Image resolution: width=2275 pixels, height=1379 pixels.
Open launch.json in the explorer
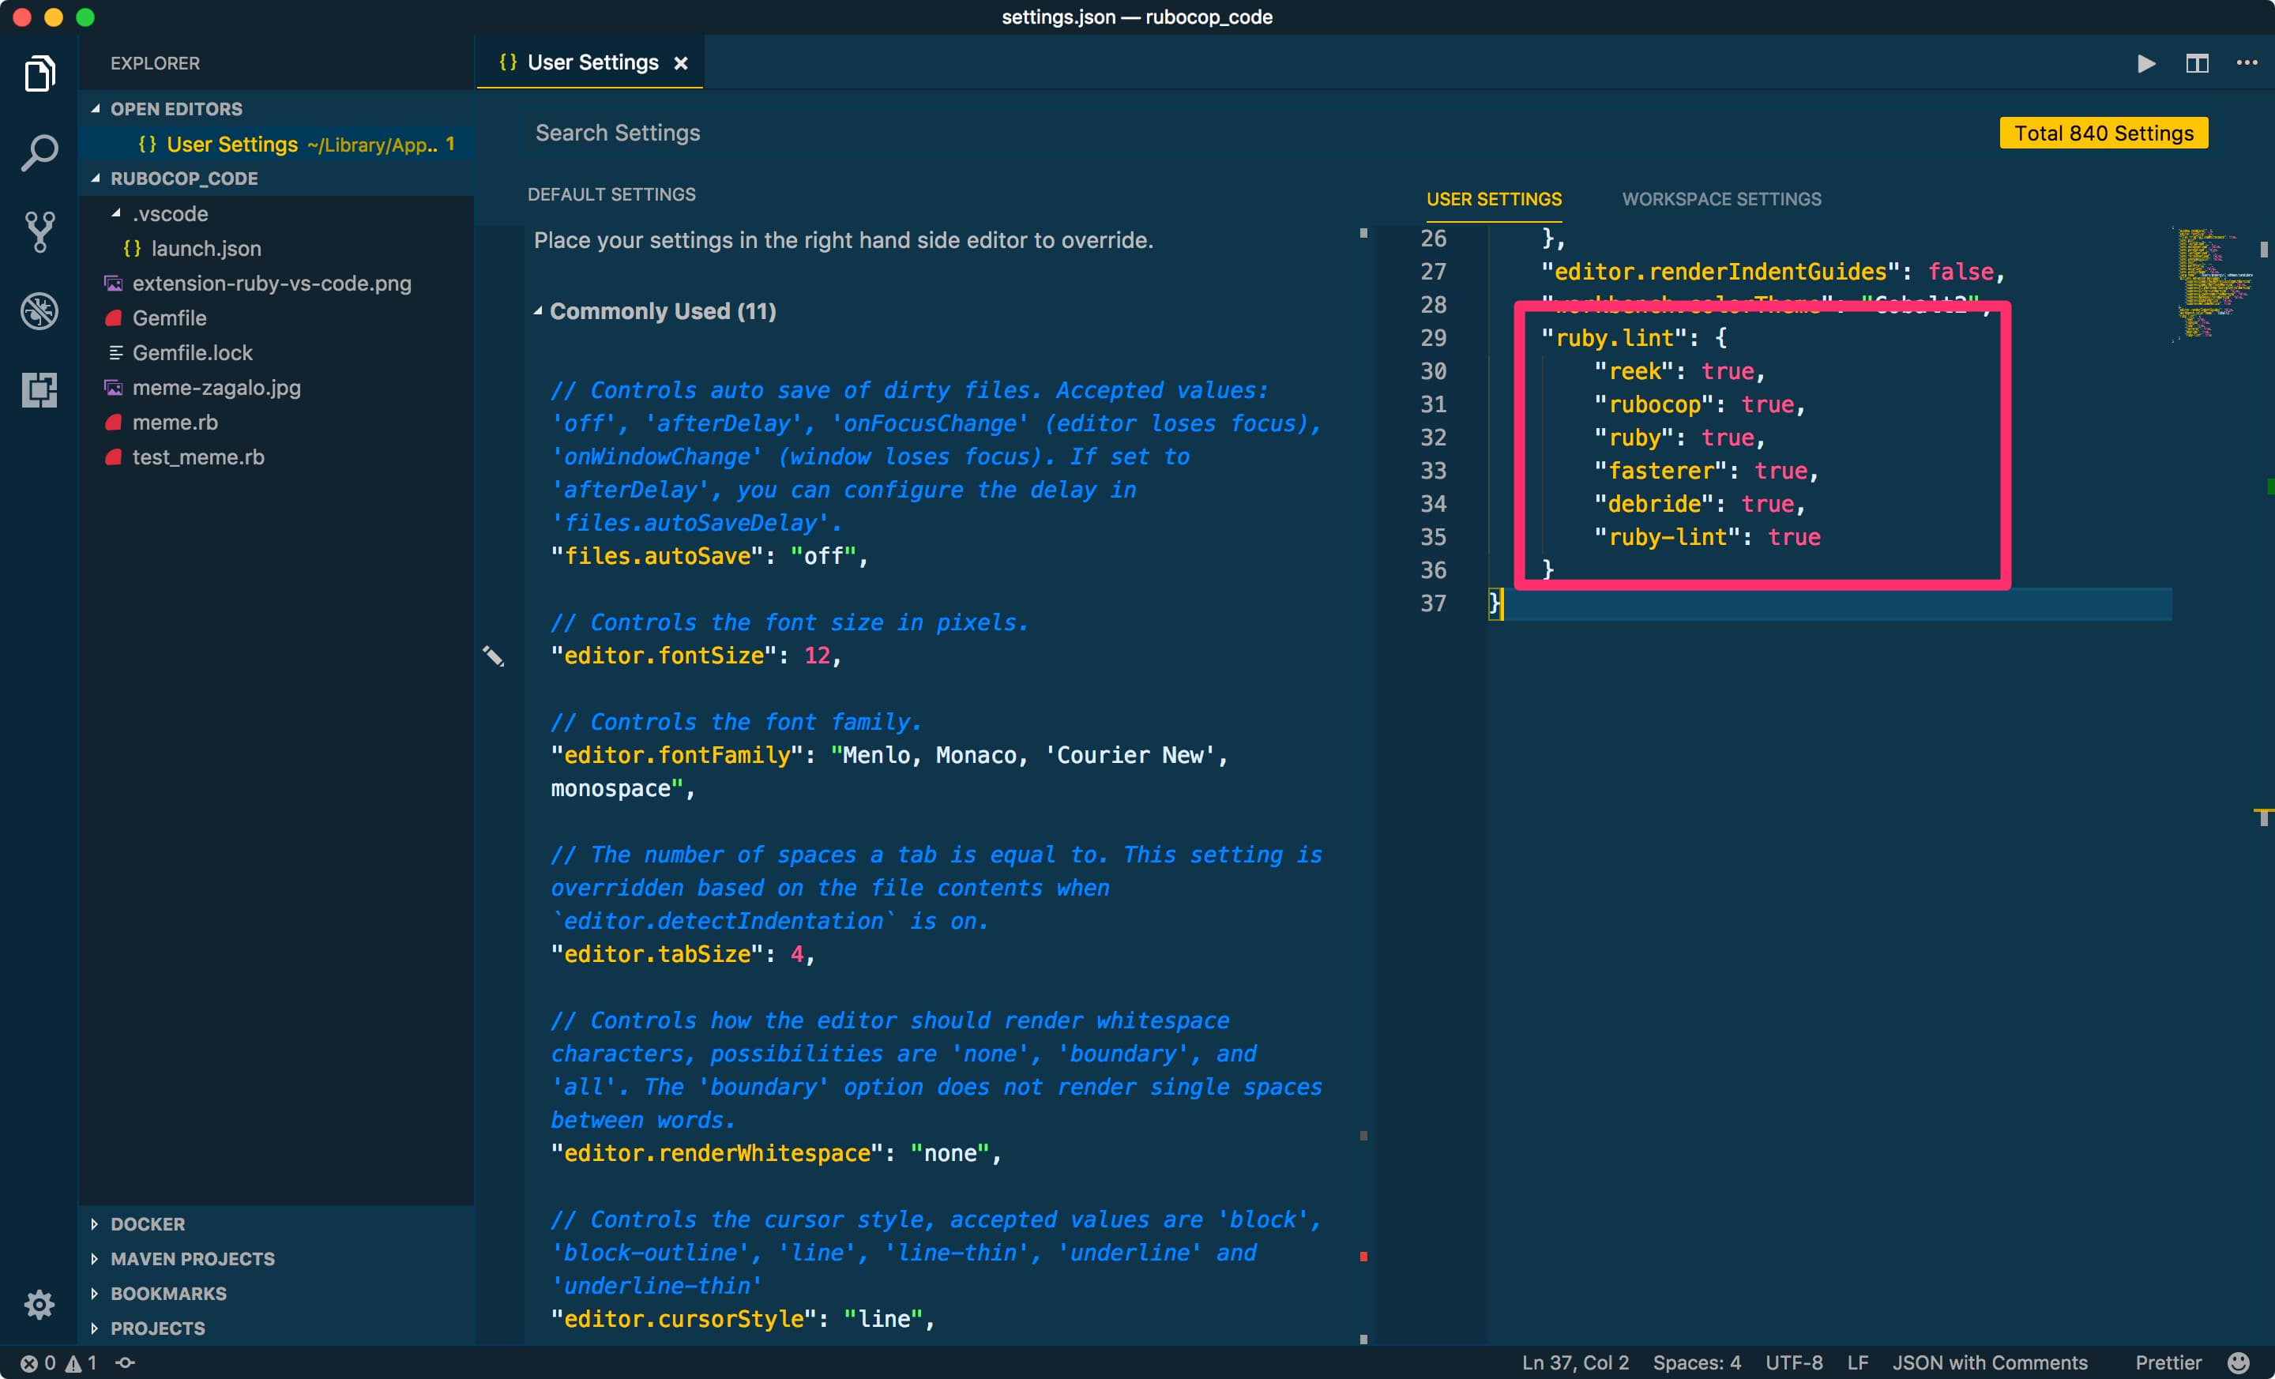[205, 248]
